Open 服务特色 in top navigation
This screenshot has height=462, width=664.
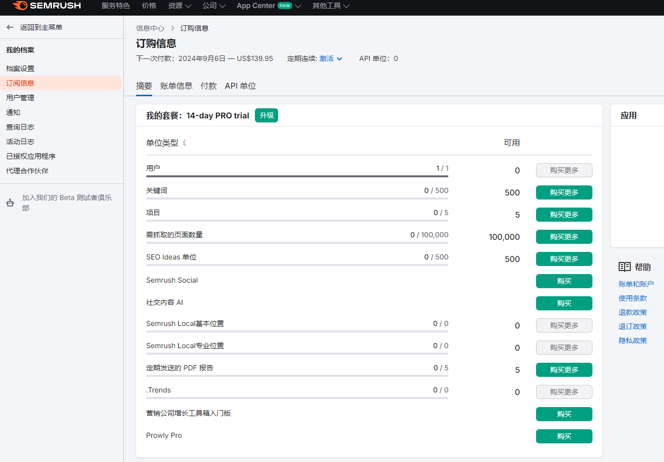tap(116, 6)
